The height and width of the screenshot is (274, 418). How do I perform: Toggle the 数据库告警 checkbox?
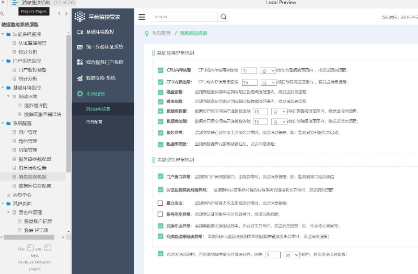(x=160, y=111)
